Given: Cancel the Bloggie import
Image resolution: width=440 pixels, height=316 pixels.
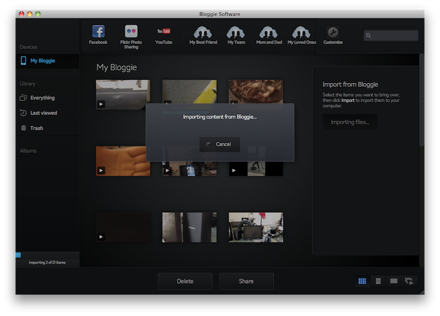Looking at the screenshot, I should point(219,144).
